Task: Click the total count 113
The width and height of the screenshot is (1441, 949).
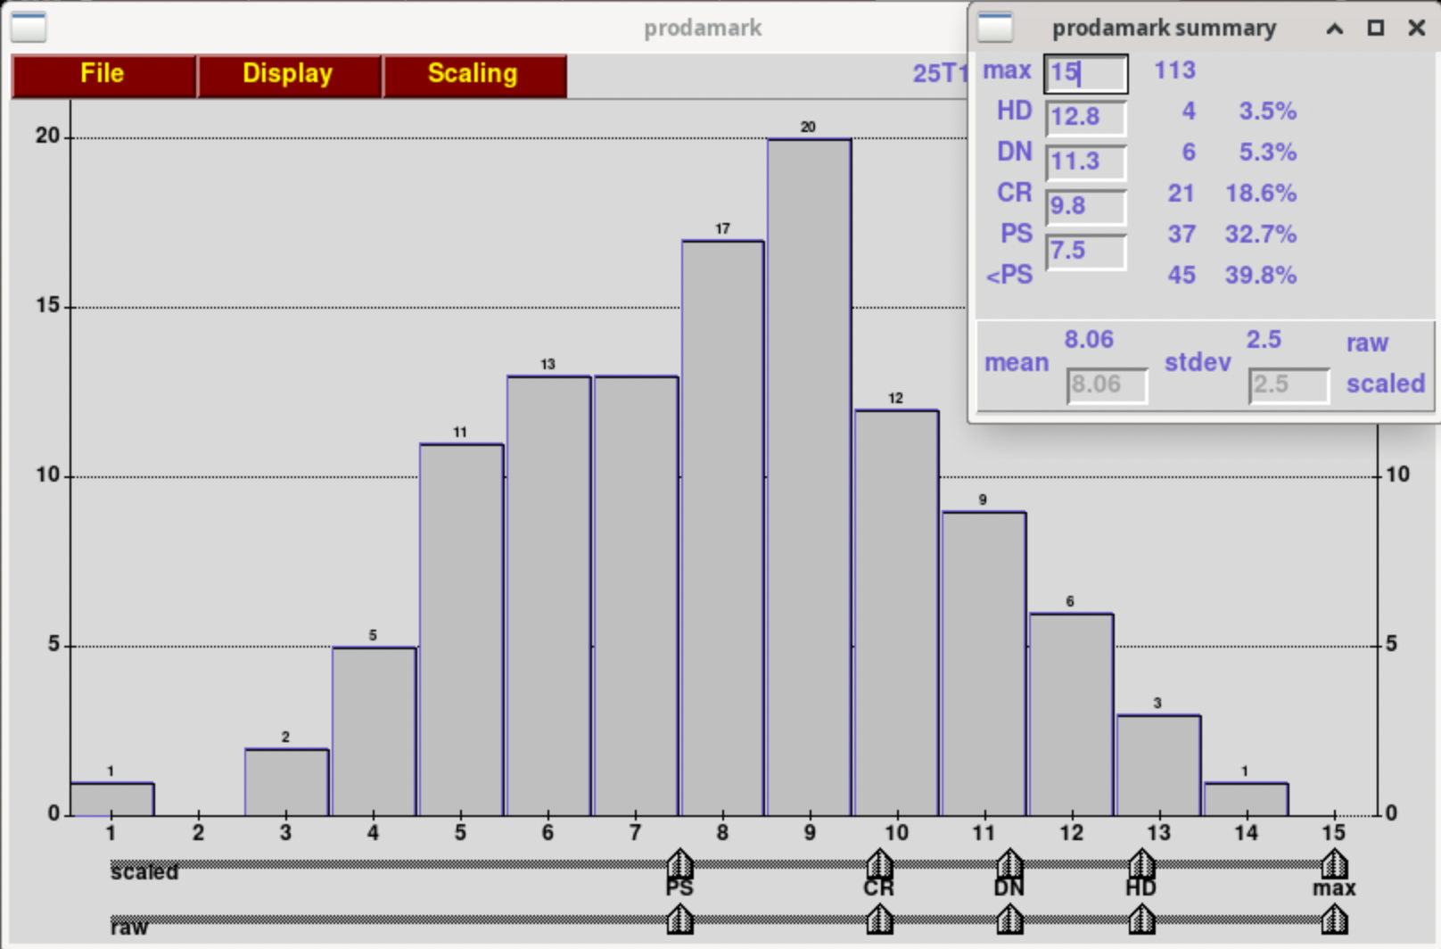Action: 1174,70
